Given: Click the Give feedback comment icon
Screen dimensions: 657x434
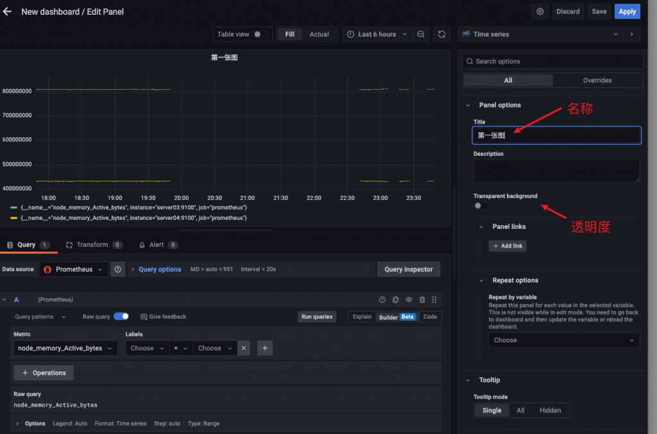Looking at the screenshot, I should pyautogui.click(x=144, y=317).
